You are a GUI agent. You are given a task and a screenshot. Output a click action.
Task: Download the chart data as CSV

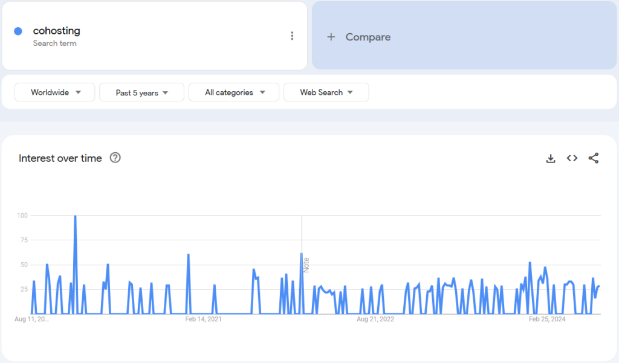(x=550, y=158)
